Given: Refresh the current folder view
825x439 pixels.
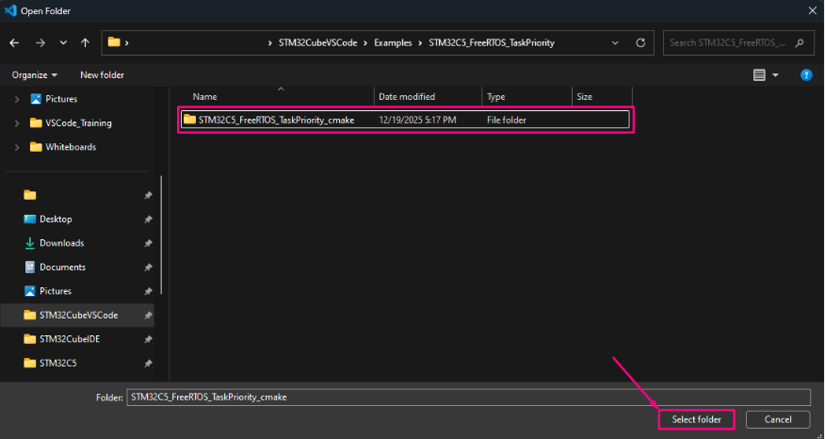Looking at the screenshot, I should [x=640, y=43].
